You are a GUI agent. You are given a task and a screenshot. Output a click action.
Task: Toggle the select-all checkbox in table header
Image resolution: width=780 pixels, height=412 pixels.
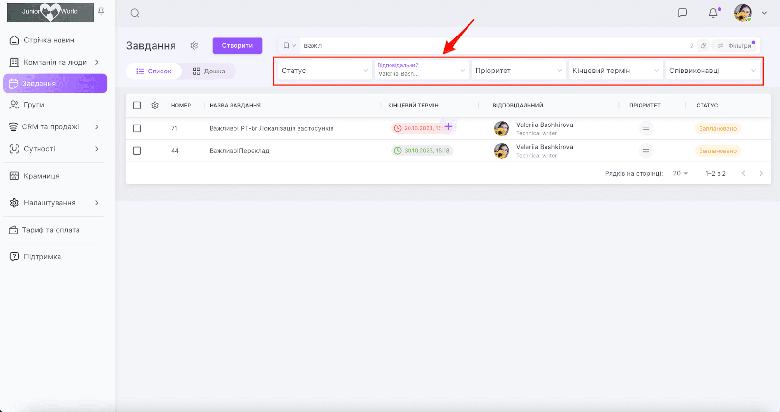(137, 106)
